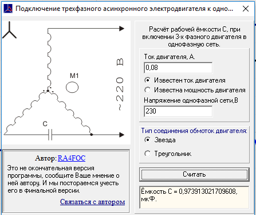Viewport: 256px width, 215px height.
Task: Choose 'Треугольник' winding connection type
Action: pos(168,154)
